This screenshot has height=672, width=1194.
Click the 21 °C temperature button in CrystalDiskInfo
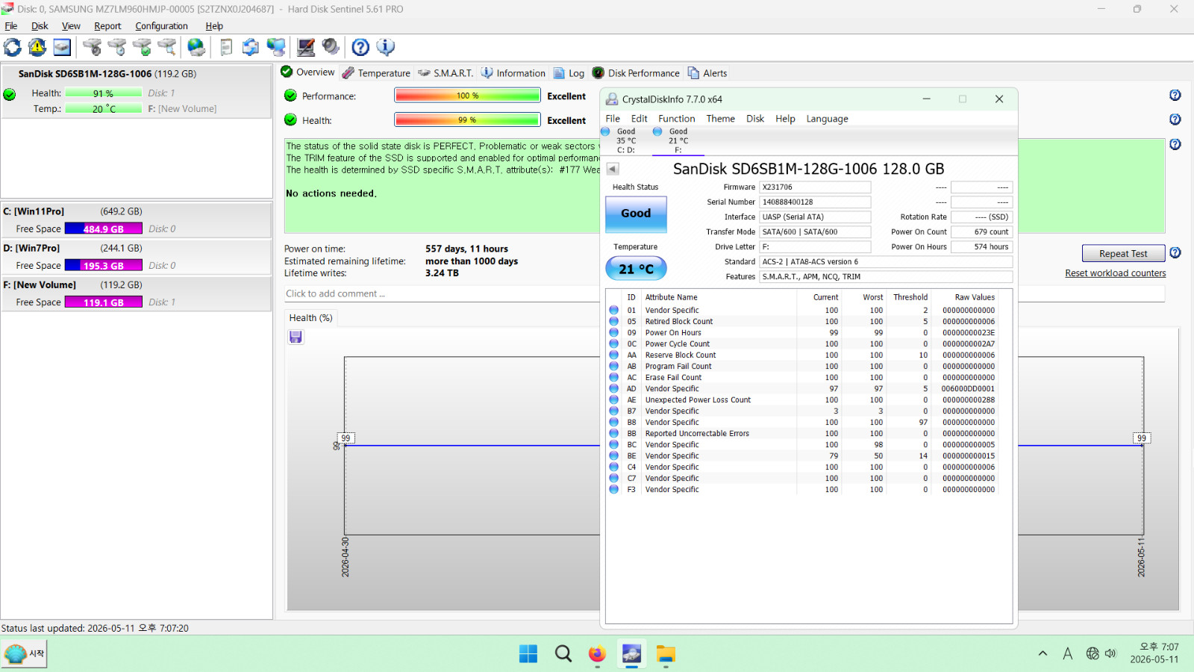coord(636,269)
